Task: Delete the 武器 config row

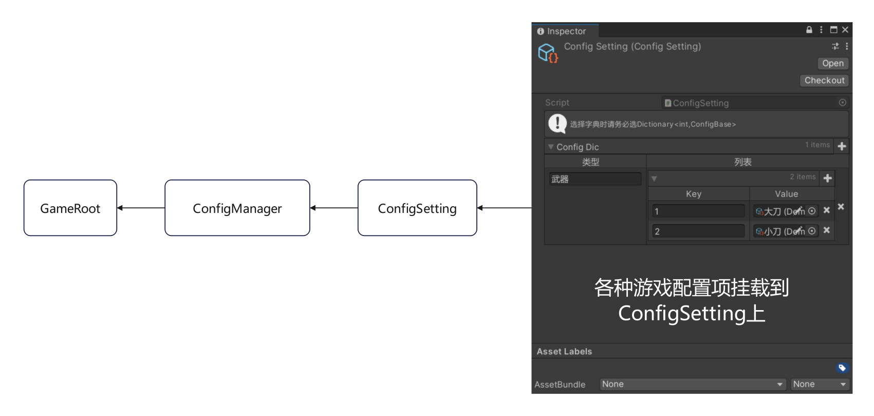Action: [x=841, y=207]
